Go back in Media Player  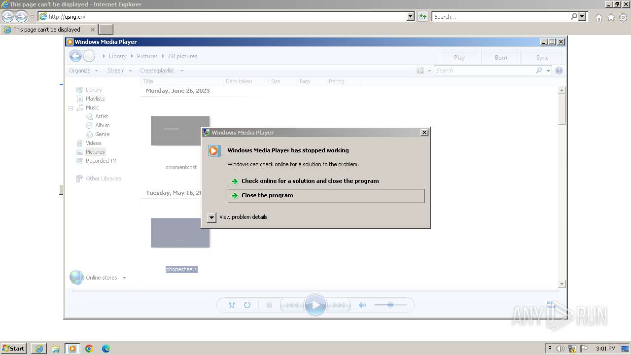point(75,56)
